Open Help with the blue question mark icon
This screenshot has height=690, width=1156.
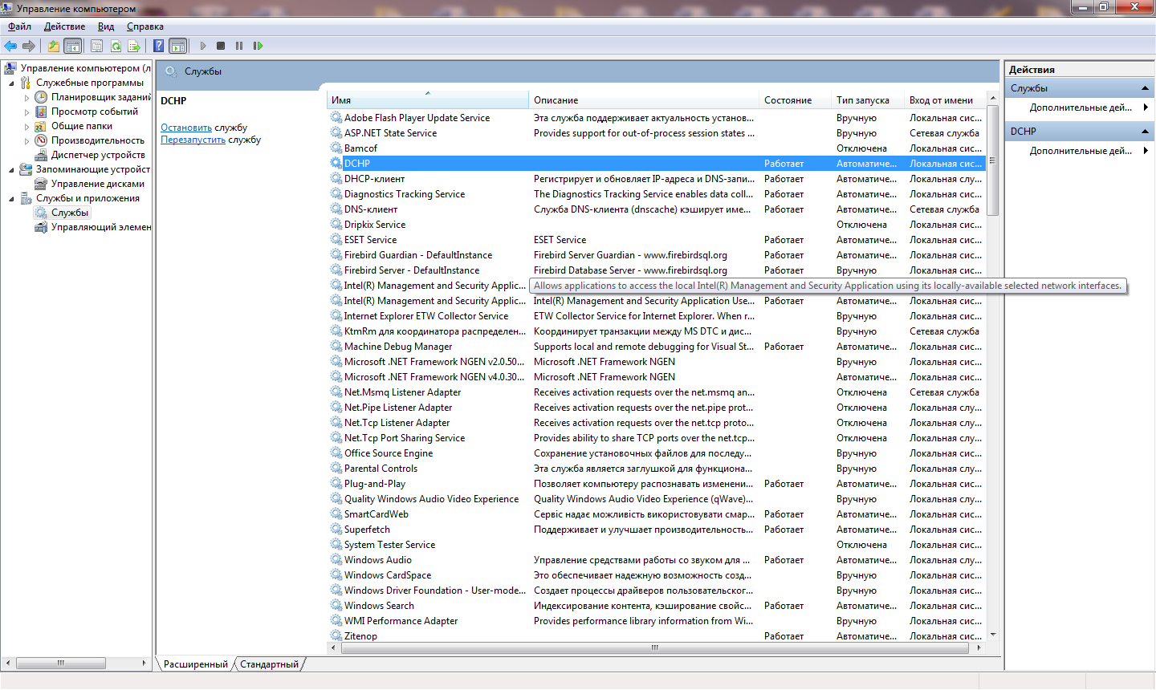pos(159,46)
